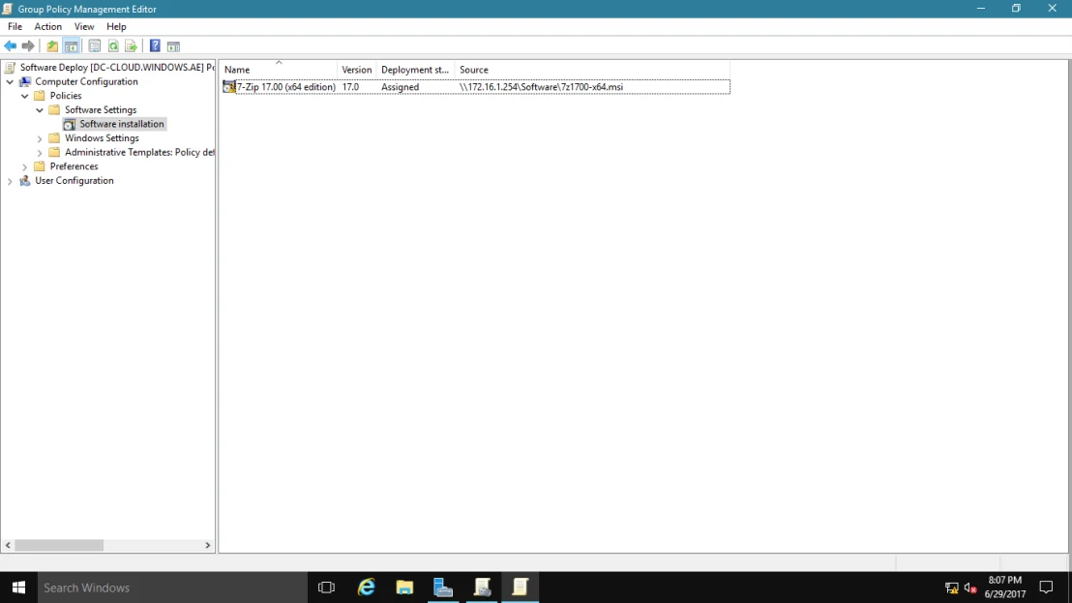Screen dimensions: 1072x603
Task: Click the Export List toolbar icon
Action: [131, 45]
